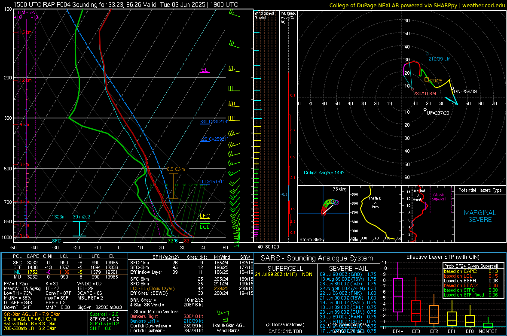Click the EF1 yellow box plot
This screenshot has width=507, height=336.
452,314
